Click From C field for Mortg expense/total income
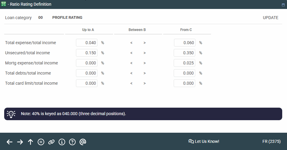 (x=184, y=63)
